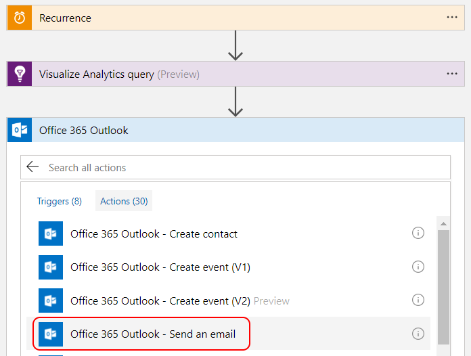Image resolution: width=471 pixels, height=356 pixels.
Task: Switch to the Triggers (8) tab
Action: click(x=60, y=201)
